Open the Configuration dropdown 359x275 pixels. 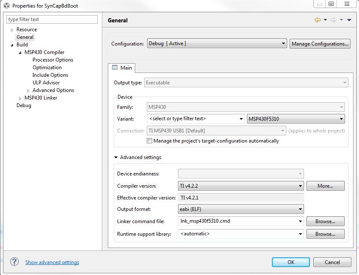[217, 43]
